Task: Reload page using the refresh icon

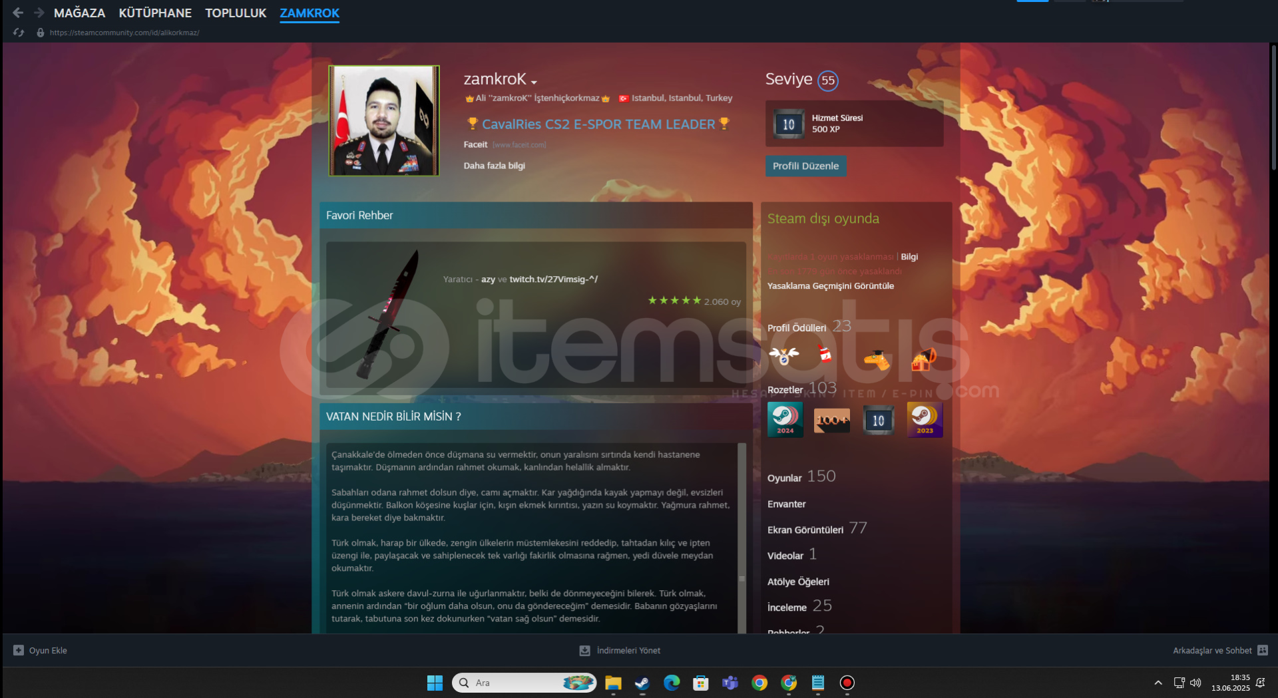Action: [19, 33]
